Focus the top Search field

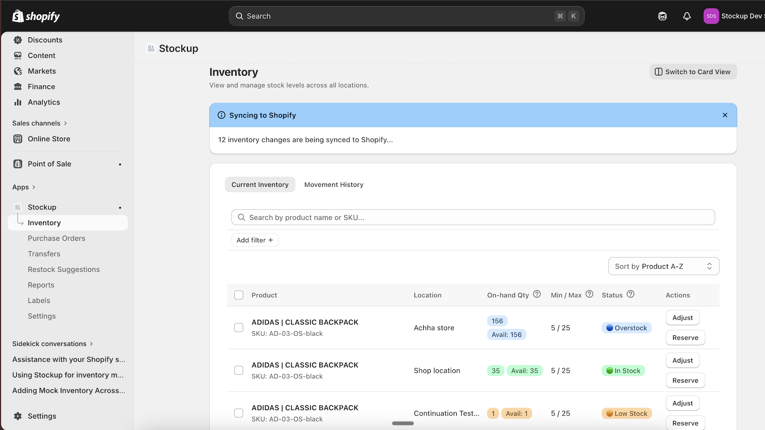click(406, 16)
